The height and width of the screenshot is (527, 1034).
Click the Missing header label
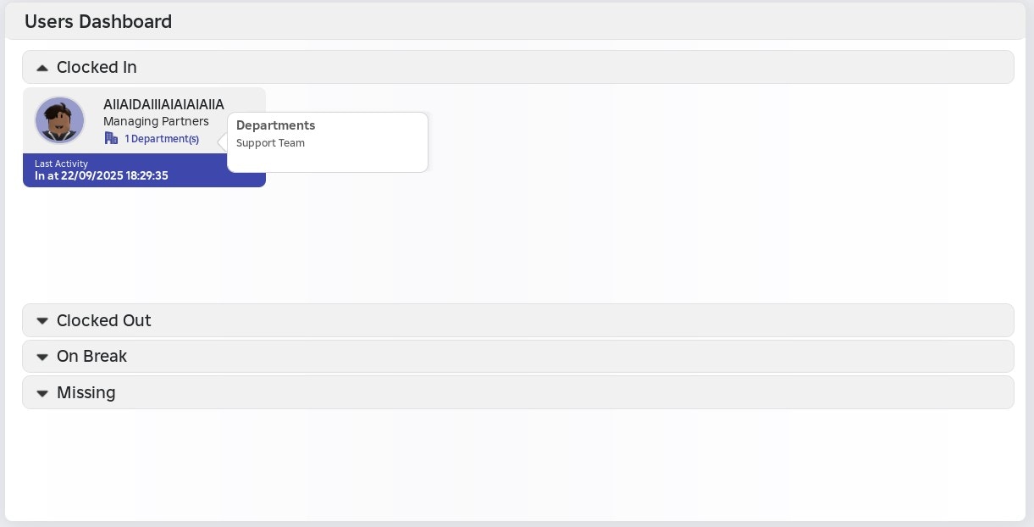click(86, 392)
